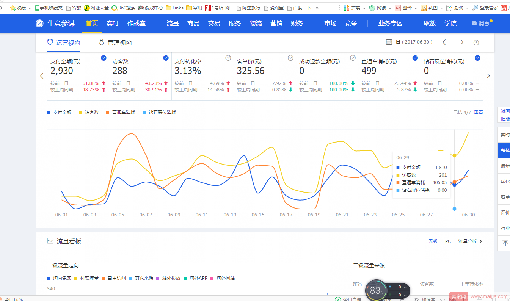Screen dimensions: 510x301
Task: Open the 消息 messages envelope icon
Action: (x=474, y=24)
